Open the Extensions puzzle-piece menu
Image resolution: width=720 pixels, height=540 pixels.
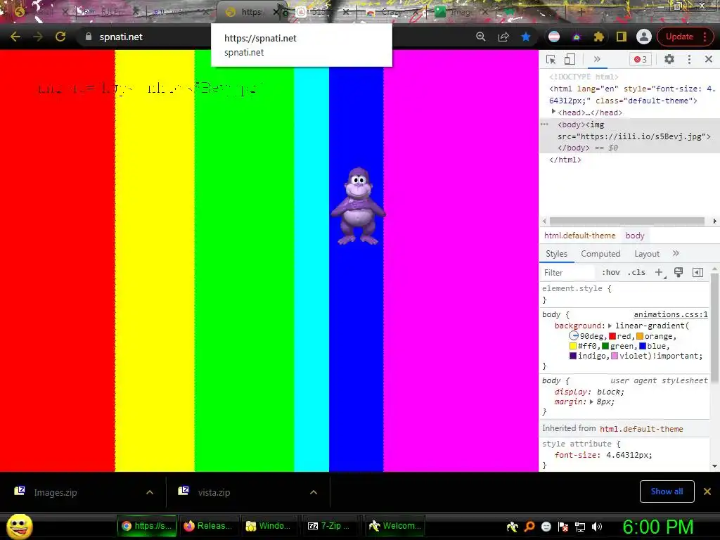599,37
